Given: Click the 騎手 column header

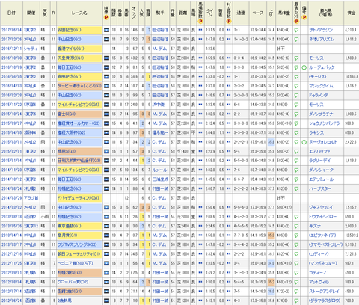Looking at the screenshot, I should tap(160, 13).
